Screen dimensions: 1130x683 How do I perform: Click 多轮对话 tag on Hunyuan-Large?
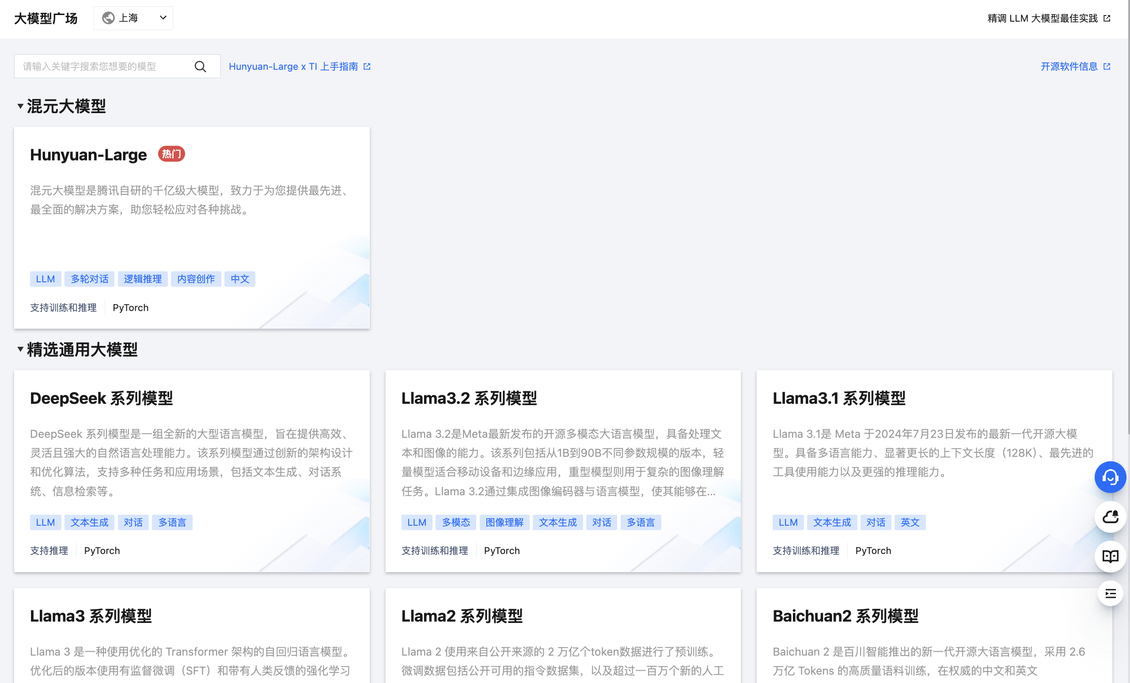(89, 279)
